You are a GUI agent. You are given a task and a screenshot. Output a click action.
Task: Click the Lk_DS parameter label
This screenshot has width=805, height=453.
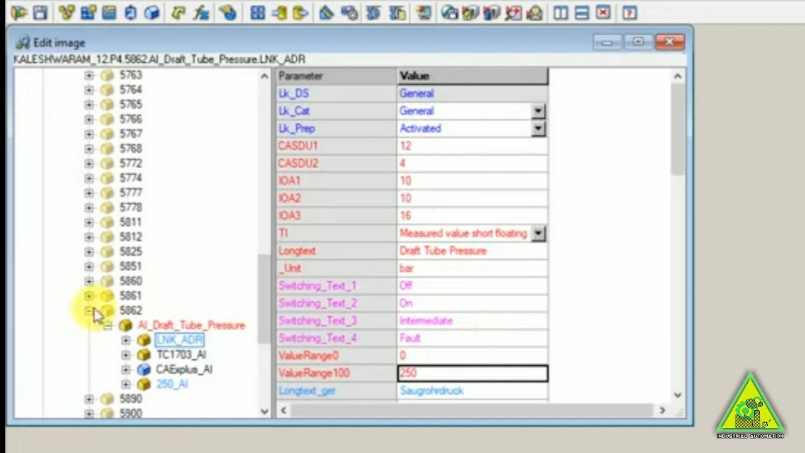[294, 93]
